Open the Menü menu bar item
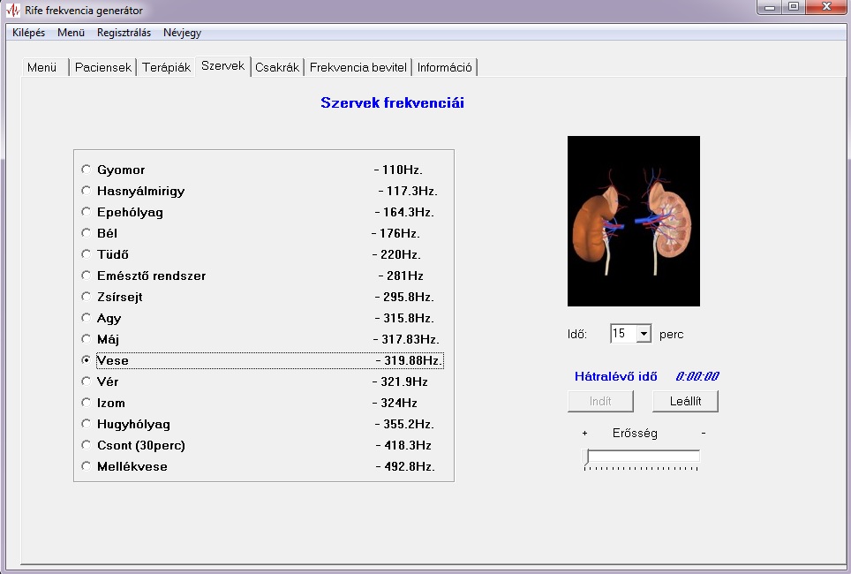The image size is (851, 574). 72,33
